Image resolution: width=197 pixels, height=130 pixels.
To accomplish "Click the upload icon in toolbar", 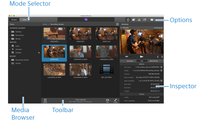I will pyautogui.click(x=139, y=19).
